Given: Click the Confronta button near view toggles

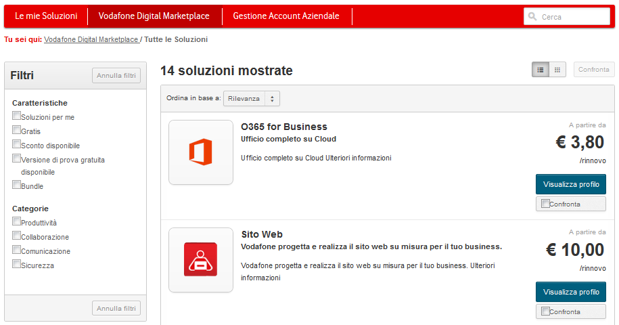Looking at the screenshot, I should [594, 70].
